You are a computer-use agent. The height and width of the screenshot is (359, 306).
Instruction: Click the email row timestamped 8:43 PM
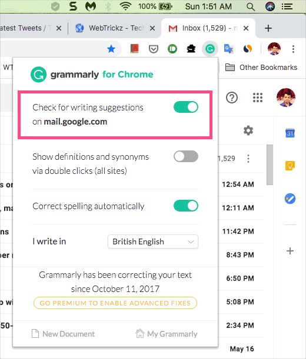tap(240, 255)
